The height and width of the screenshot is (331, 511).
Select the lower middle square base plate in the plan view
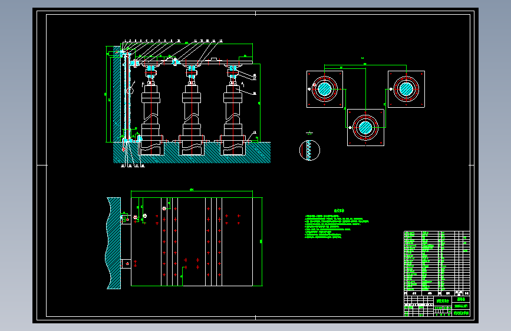[365, 127]
